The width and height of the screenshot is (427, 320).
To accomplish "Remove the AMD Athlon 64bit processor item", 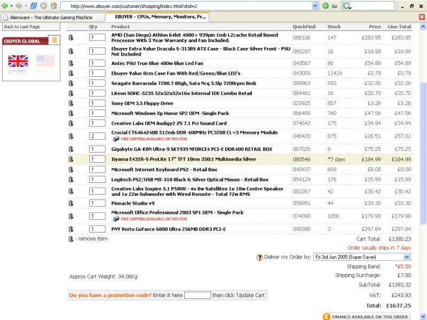I will click(x=71, y=38).
